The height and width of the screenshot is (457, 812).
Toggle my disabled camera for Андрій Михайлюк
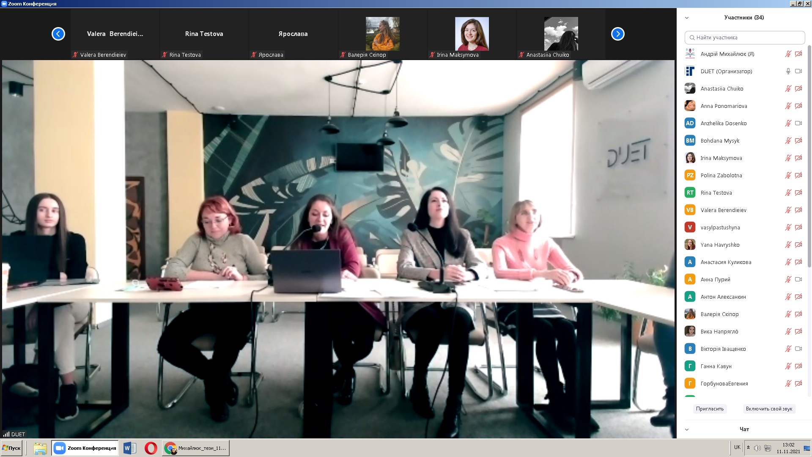[798, 54]
